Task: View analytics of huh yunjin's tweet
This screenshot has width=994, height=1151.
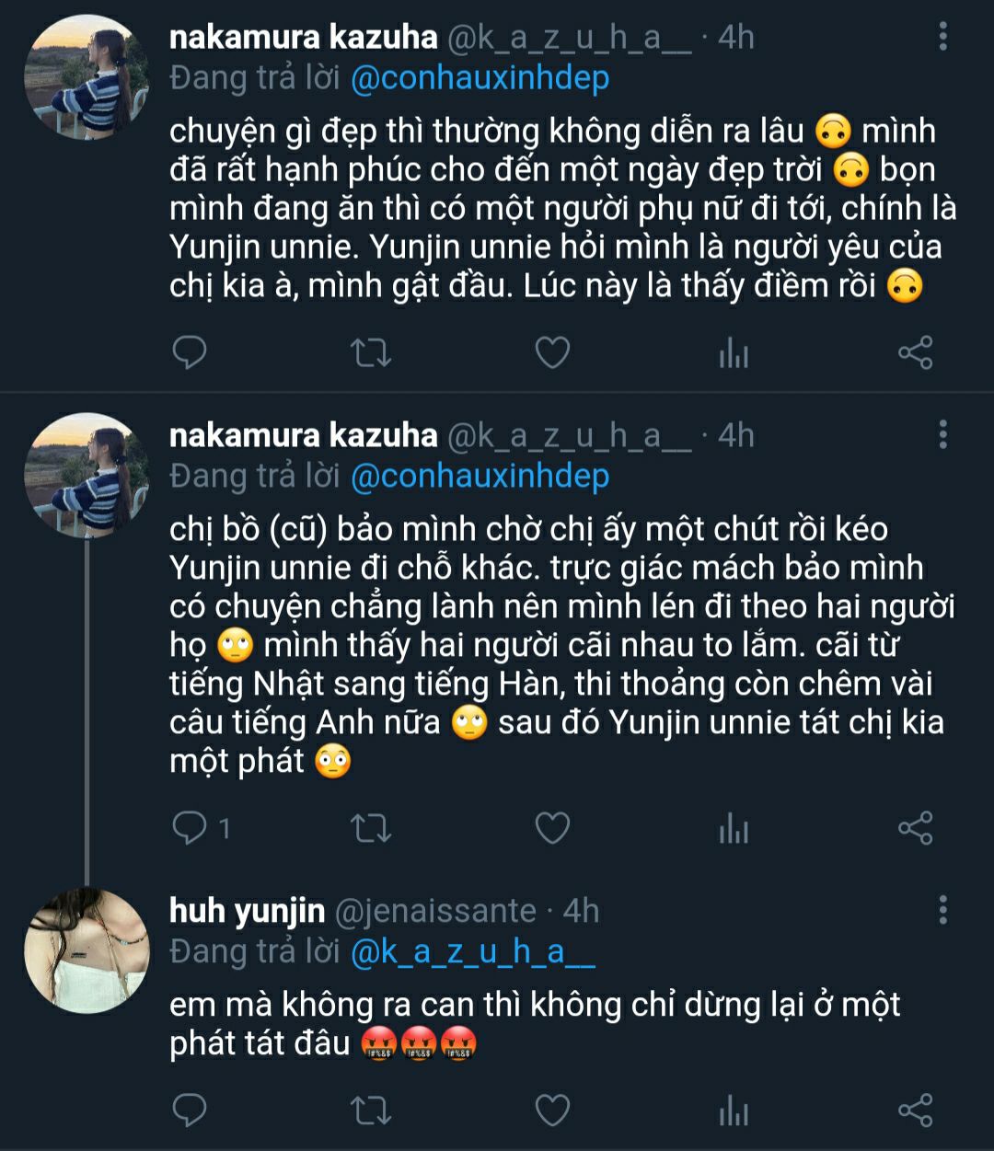Action: tap(734, 1111)
